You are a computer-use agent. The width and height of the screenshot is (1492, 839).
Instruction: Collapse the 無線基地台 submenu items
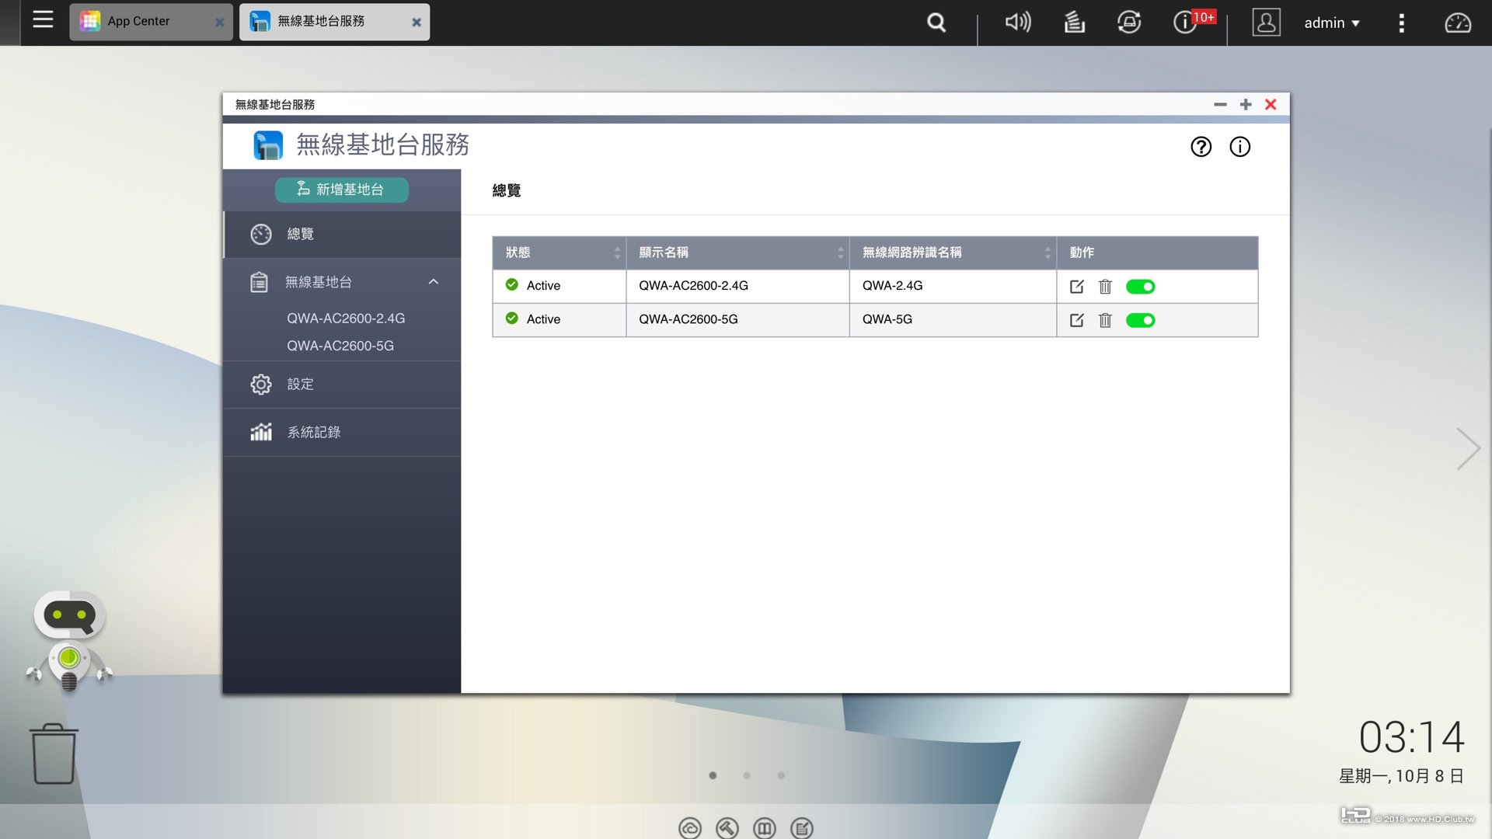(x=431, y=282)
